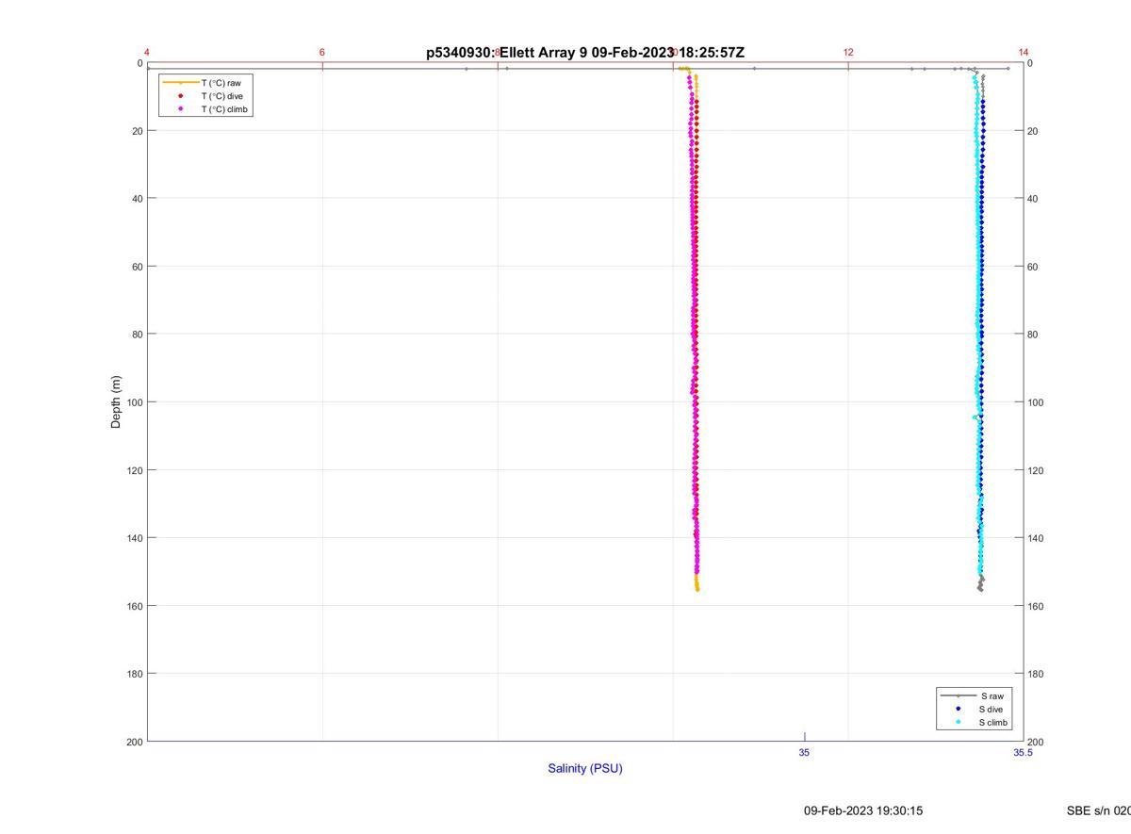
Task: Click the red temperature tick label '12'
Action: (x=848, y=52)
